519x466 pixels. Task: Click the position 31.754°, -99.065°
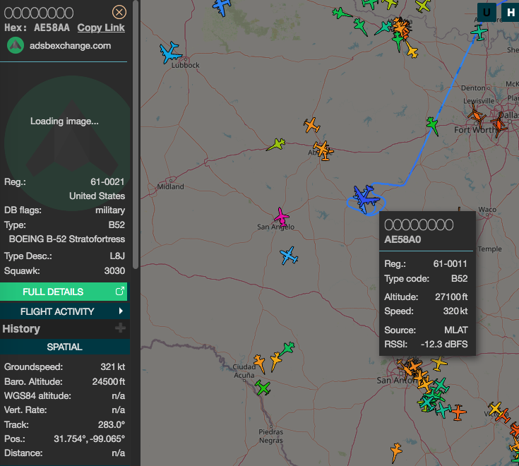click(x=90, y=439)
